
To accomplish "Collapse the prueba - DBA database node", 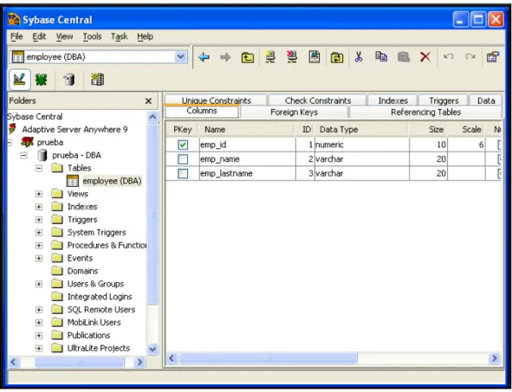I will (x=24, y=155).
